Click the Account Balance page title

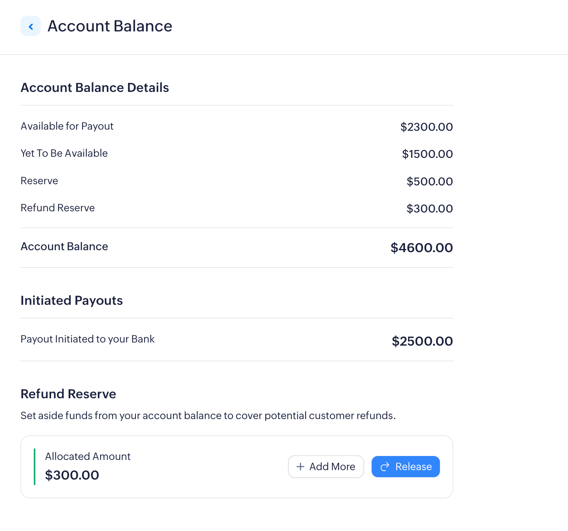click(x=110, y=26)
